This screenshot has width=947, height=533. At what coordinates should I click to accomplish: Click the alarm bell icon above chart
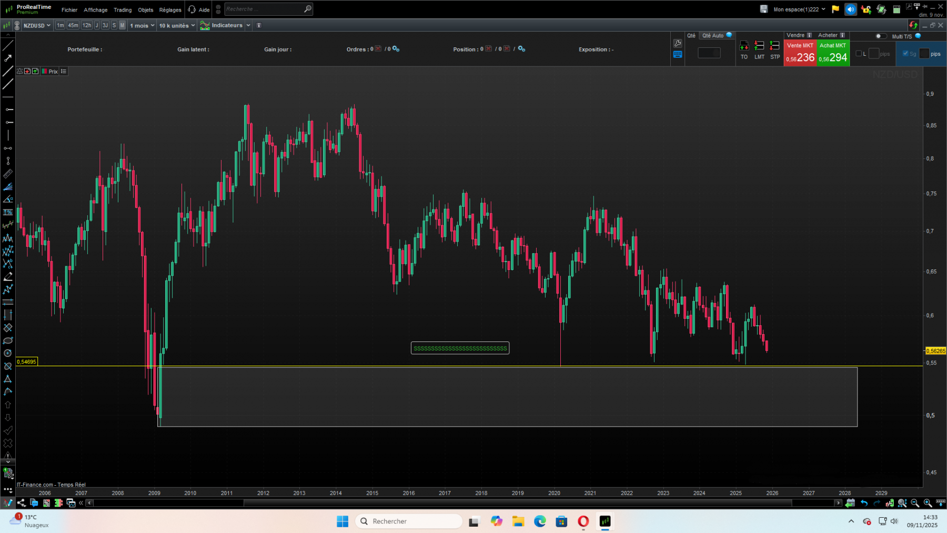tap(19, 71)
